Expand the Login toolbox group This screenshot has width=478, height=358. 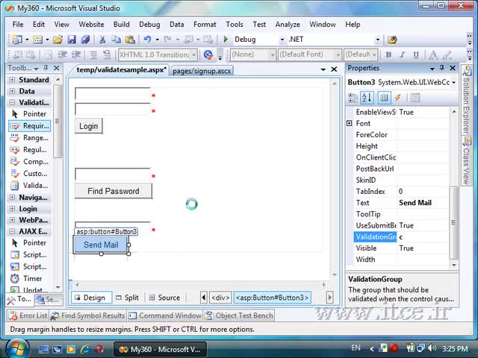(12, 209)
